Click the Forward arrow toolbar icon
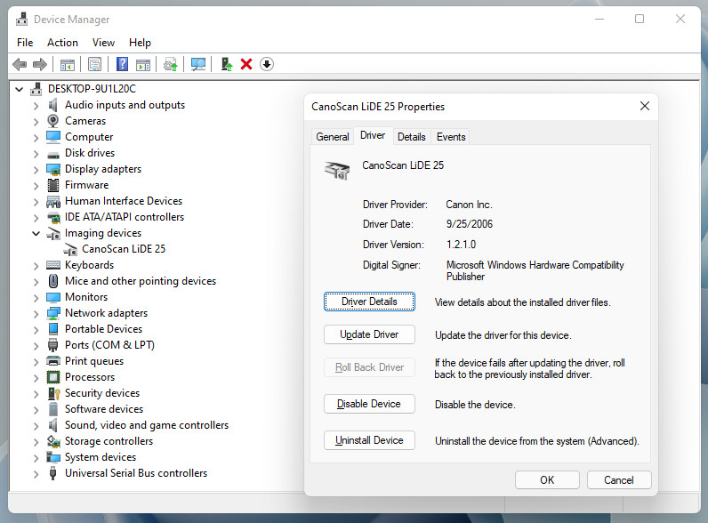This screenshot has width=708, height=523. pyautogui.click(x=40, y=65)
